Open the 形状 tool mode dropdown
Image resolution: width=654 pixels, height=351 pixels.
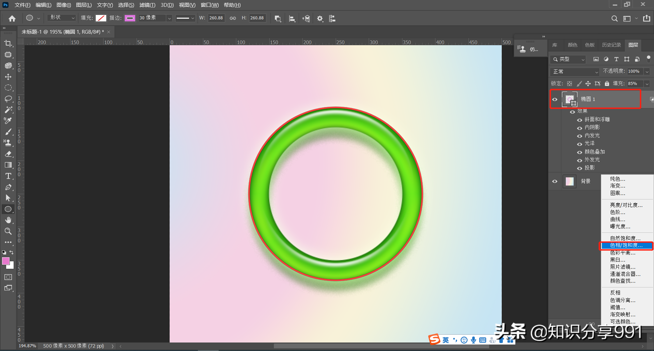pos(62,18)
